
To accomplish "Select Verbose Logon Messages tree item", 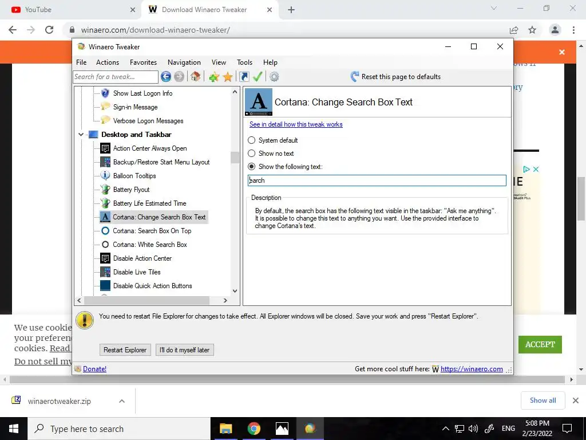I will (x=148, y=121).
